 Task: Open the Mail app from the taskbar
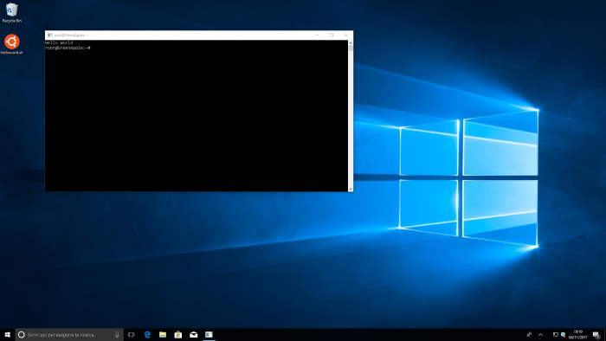click(x=194, y=334)
